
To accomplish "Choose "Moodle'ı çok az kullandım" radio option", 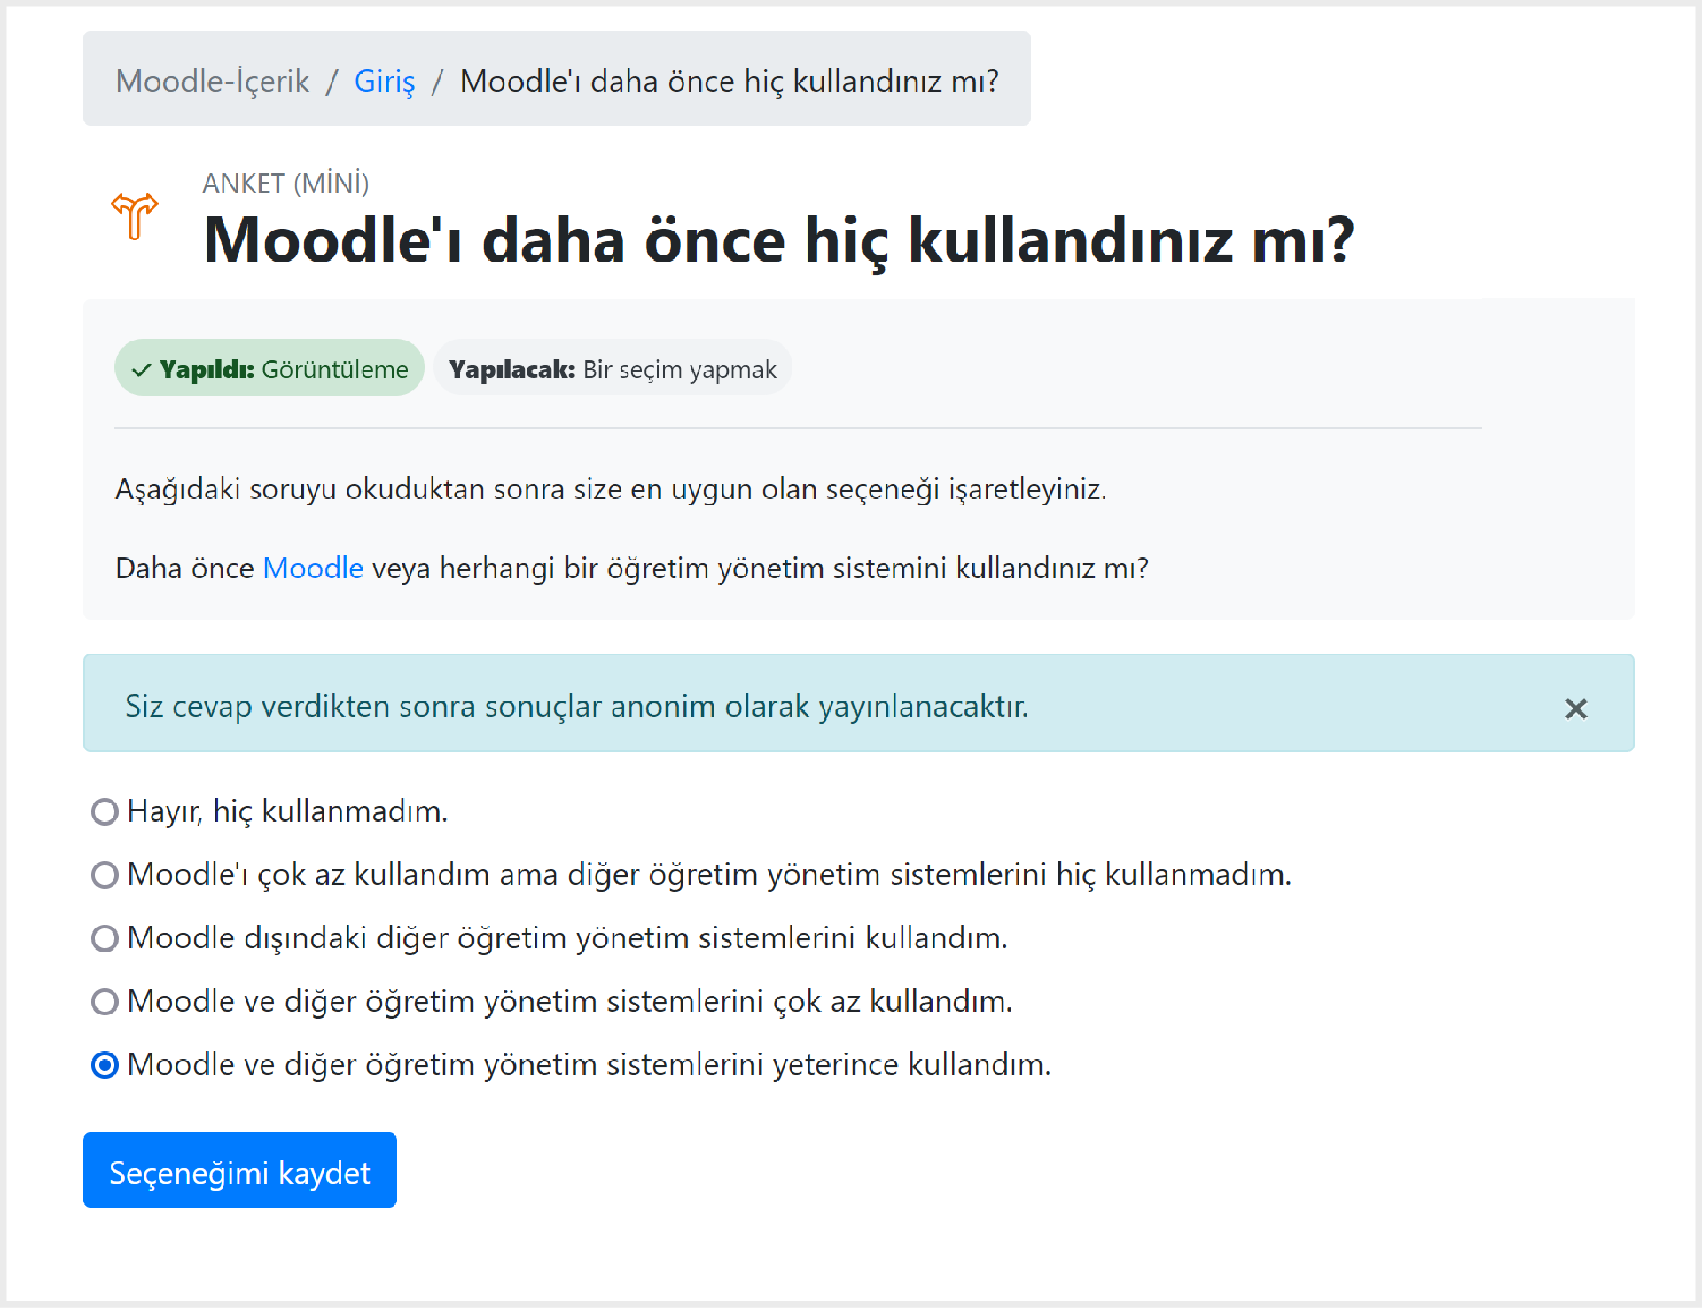I will pos(105,874).
